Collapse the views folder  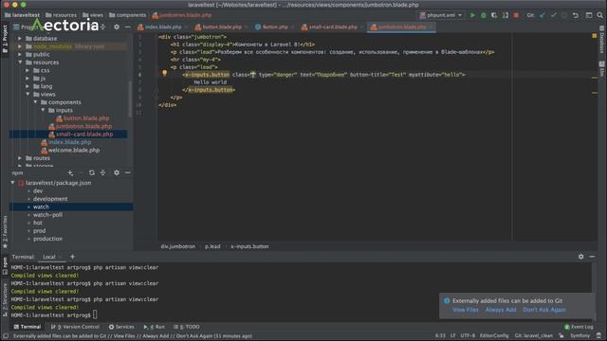coord(28,94)
